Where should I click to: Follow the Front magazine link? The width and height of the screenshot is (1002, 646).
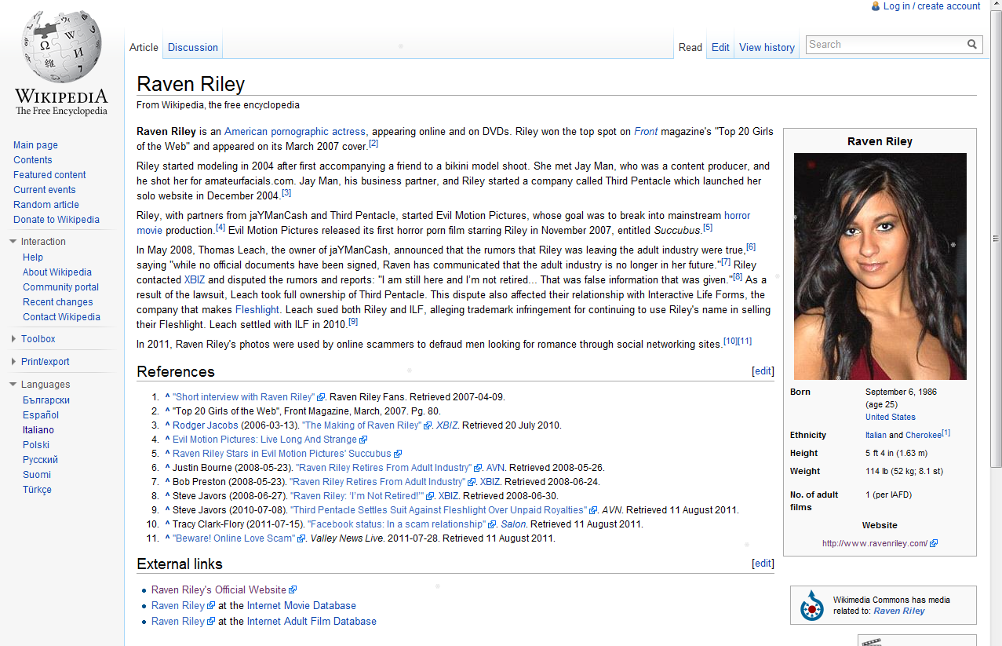(646, 132)
